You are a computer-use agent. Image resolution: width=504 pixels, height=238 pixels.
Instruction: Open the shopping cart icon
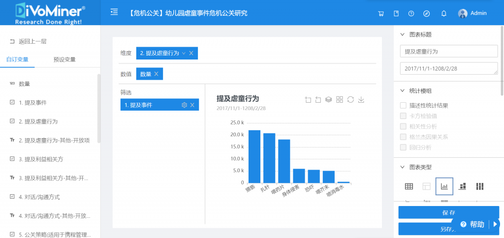381,13
